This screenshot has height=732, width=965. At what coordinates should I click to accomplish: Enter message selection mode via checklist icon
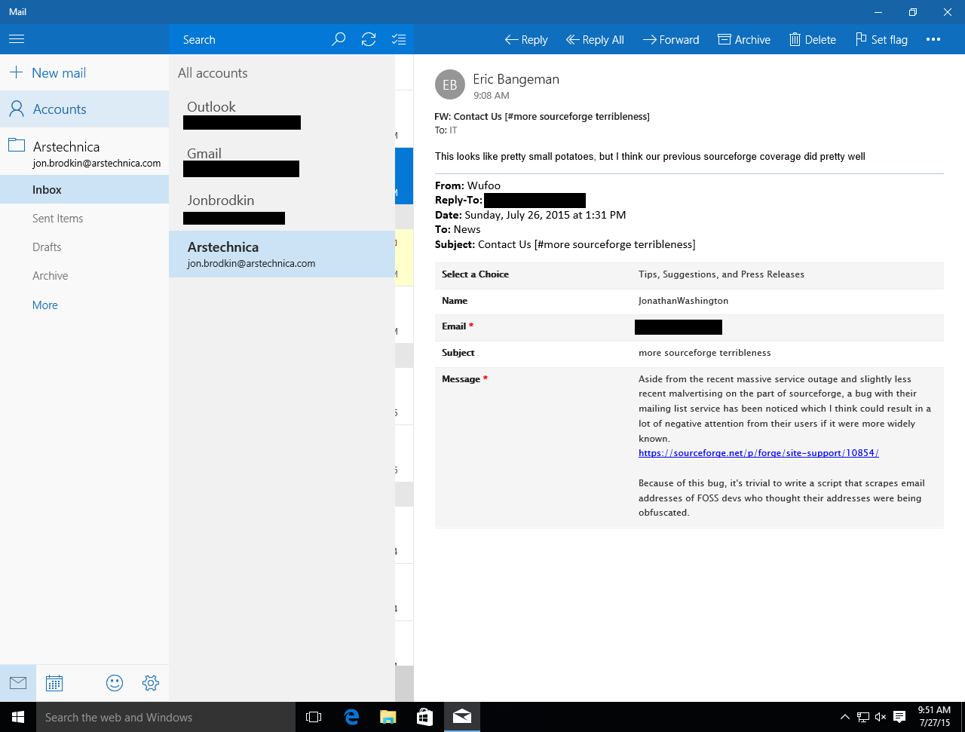pyautogui.click(x=399, y=39)
